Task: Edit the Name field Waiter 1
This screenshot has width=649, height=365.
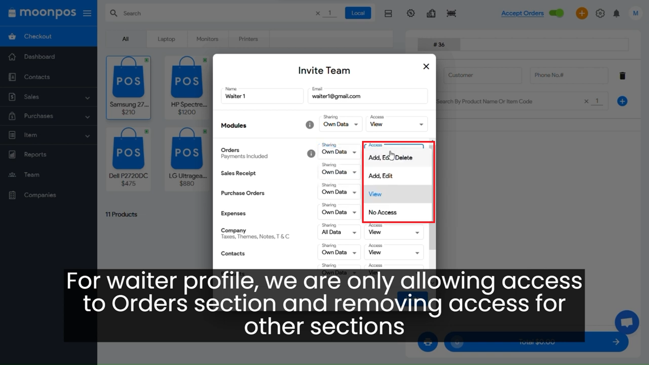Action: tap(262, 96)
